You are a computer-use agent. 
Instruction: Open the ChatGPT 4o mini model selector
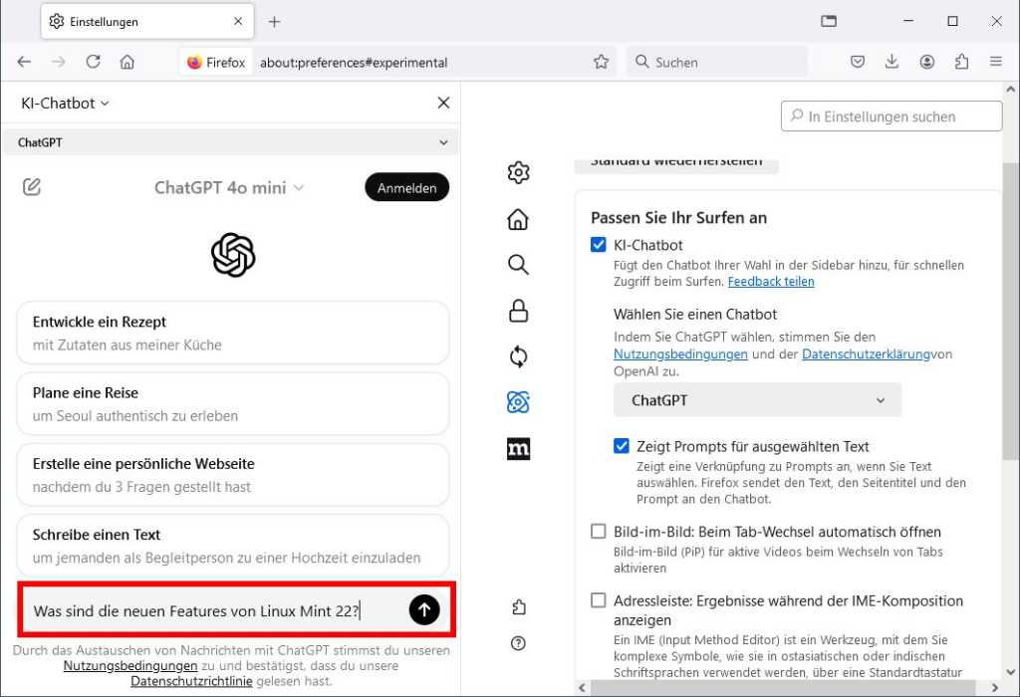coord(228,186)
